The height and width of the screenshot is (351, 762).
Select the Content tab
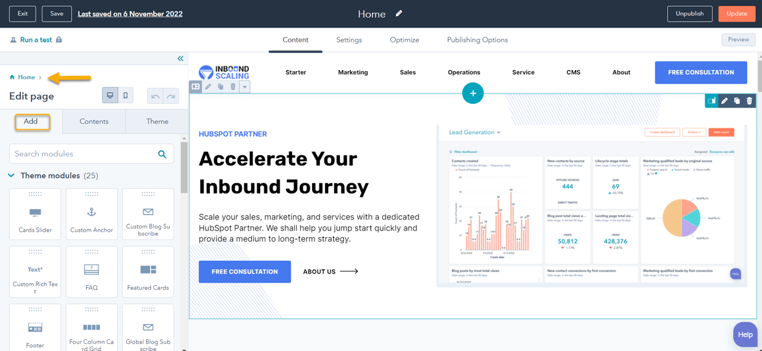[295, 40]
